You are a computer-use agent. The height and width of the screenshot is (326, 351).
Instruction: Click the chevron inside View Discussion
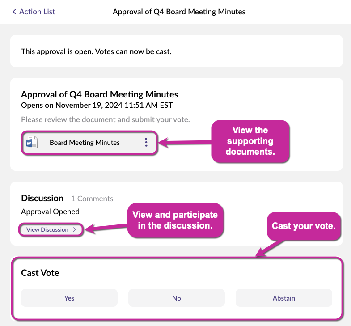tap(75, 229)
